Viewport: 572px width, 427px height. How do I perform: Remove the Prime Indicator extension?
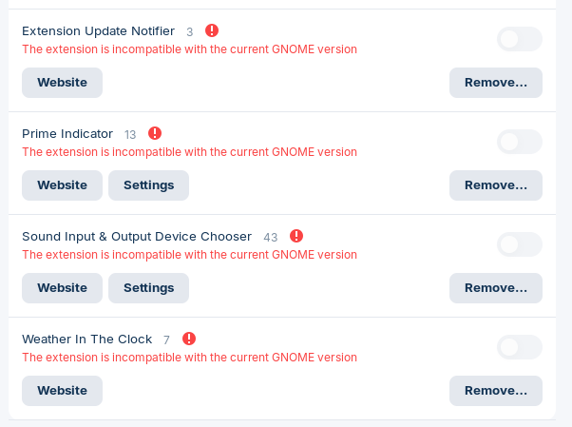[x=496, y=185]
